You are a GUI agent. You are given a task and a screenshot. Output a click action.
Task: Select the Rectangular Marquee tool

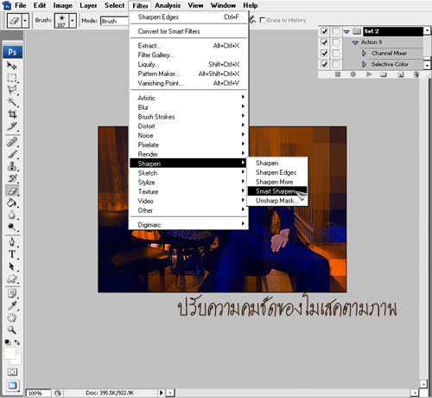pos(12,78)
